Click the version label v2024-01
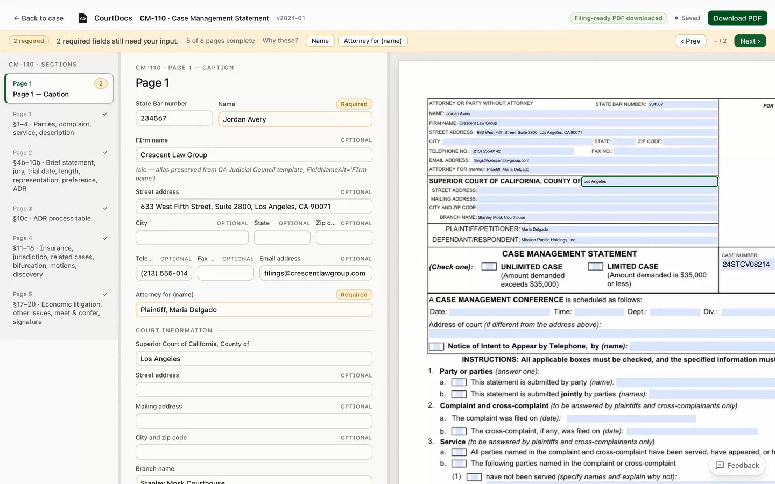This screenshot has height=484, width=775. (291, 18)
